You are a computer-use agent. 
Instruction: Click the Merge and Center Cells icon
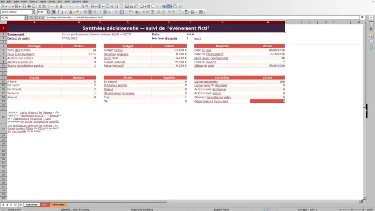(122, 12)
